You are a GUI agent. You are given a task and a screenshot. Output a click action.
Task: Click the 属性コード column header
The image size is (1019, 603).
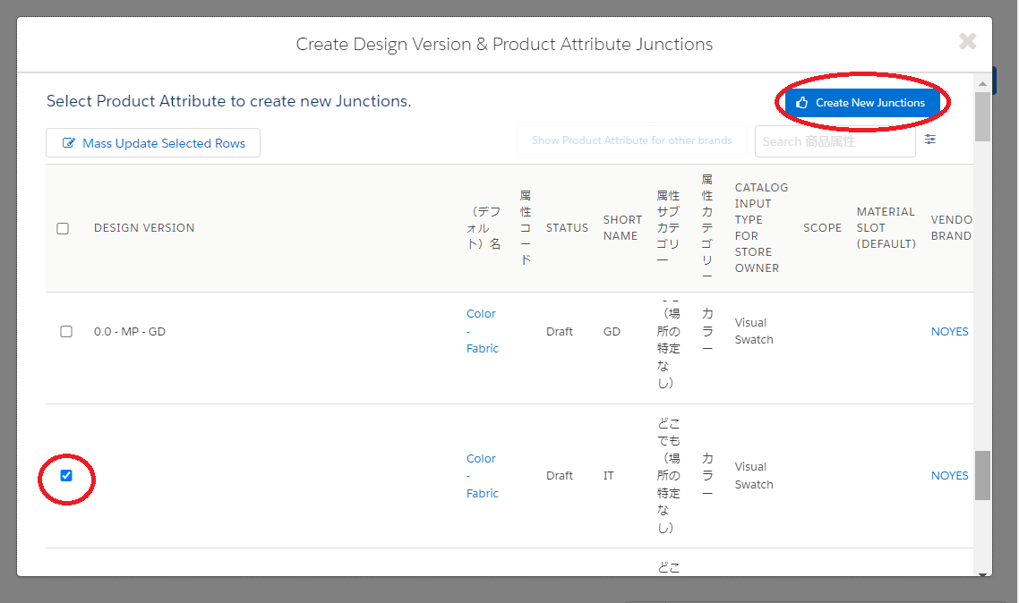pos(526,228)
